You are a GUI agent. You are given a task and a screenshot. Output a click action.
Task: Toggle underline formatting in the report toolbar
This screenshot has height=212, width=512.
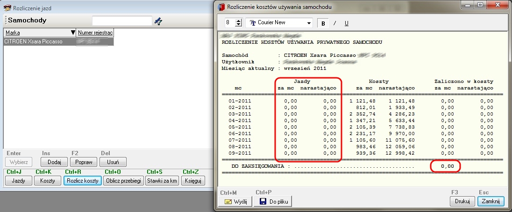(347, 23)
